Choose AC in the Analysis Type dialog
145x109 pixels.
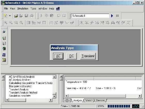pyautogui.click(x=58, y=56)
